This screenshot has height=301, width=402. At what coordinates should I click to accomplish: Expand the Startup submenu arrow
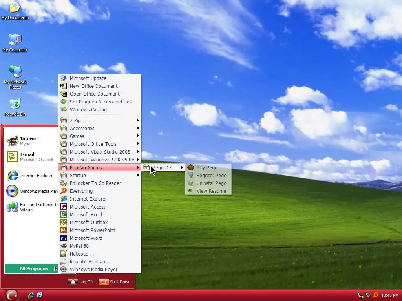(x=138, y=175)
